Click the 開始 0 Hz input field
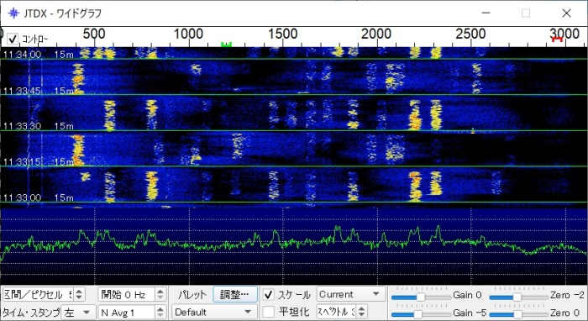The height and width of the screenshot is (321, 588). pos(127,295)
